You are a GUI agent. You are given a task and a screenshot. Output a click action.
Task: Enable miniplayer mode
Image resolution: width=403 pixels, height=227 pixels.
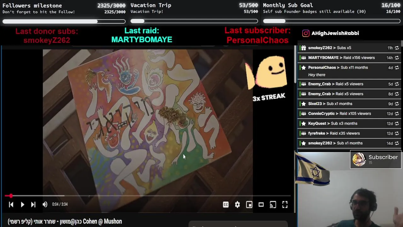point(249,205)
